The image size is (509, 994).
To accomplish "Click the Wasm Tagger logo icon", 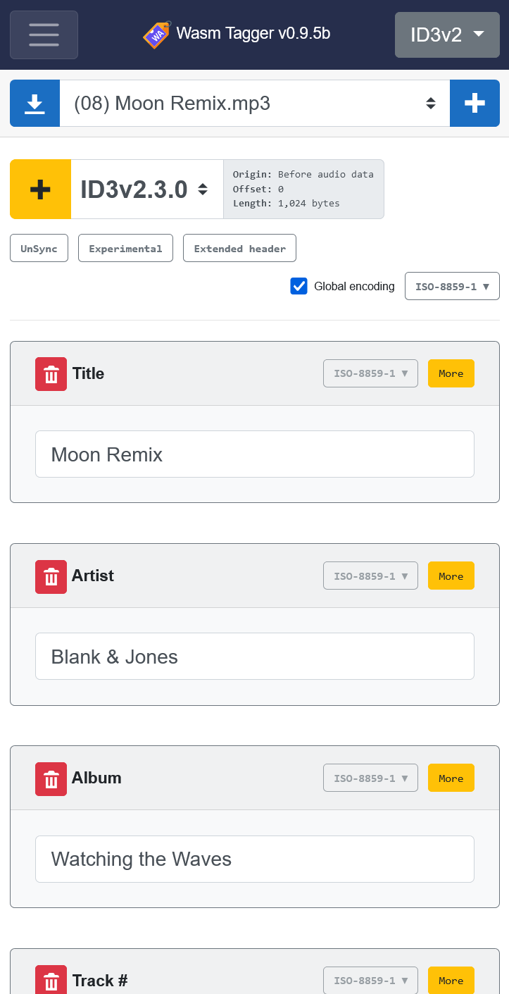I will (157, 34).
